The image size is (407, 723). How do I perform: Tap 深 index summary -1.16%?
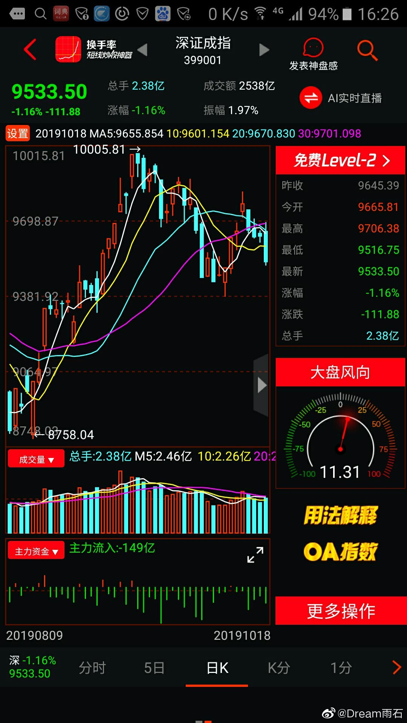(x=32, y=667)
